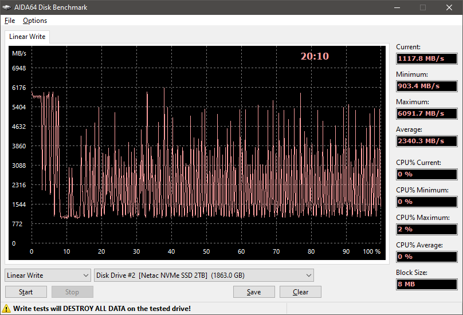Click the elapsed time 20:10 on graph

coord(315,56)
